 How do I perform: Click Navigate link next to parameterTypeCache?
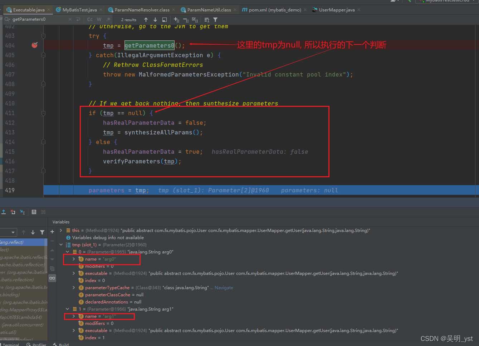click(x=224, y=288)
